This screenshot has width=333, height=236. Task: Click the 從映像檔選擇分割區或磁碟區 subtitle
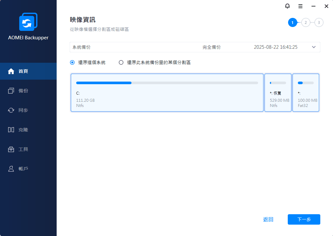pyautogui.click(x=99, y=29)
